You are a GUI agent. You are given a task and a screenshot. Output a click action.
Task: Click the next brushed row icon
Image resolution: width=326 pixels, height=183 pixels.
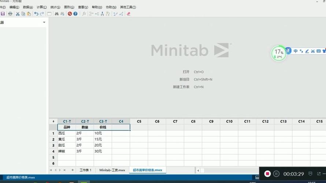coord(121,14)
